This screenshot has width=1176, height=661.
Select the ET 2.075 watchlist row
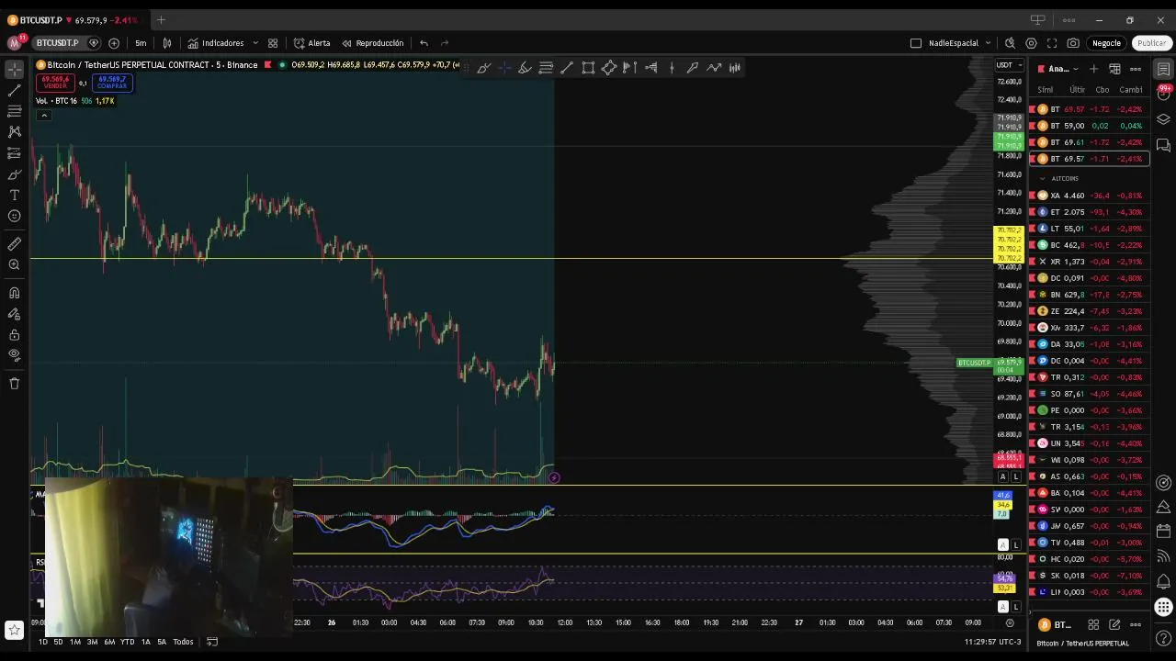[x=1089, y=212]
